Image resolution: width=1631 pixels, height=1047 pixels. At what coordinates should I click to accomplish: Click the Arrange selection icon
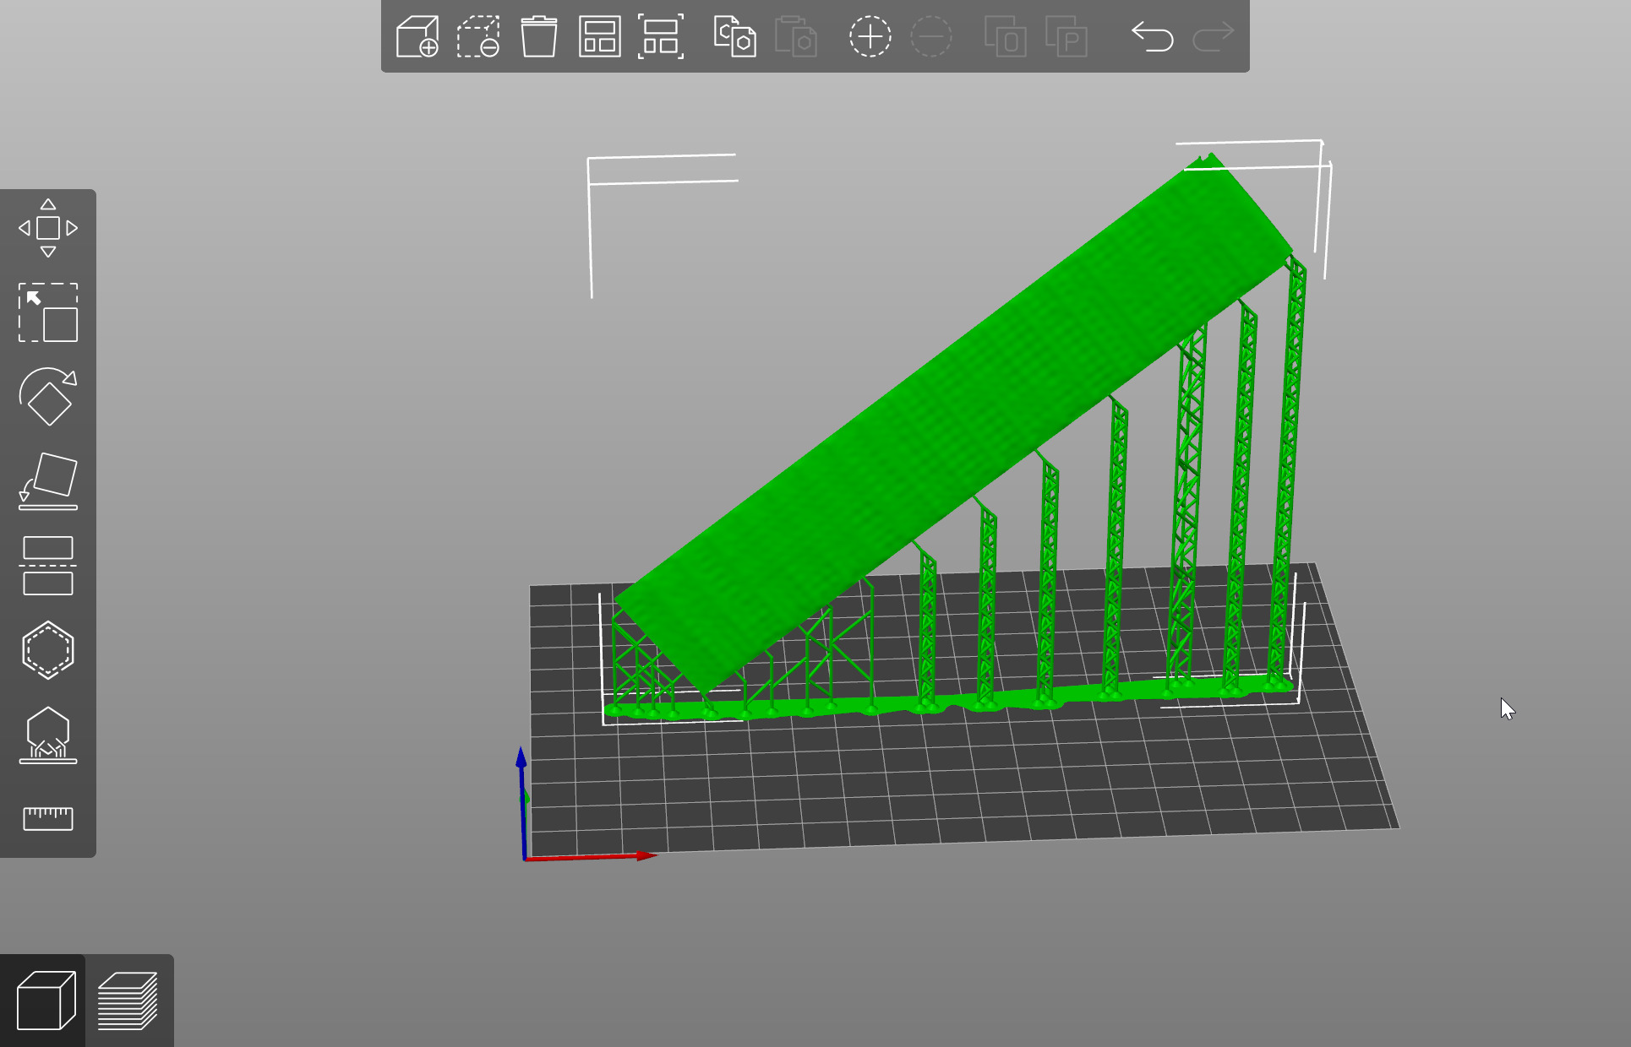[x=660, y=37]
